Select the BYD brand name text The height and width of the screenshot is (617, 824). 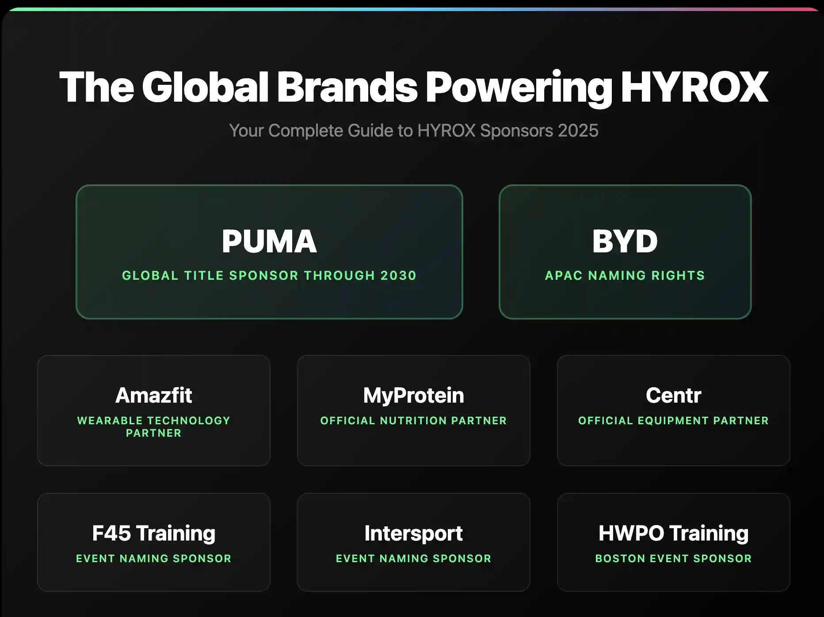click(x=625, y=241)
